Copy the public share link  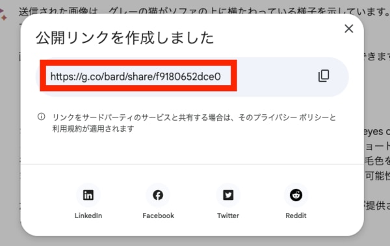point(324,76)
